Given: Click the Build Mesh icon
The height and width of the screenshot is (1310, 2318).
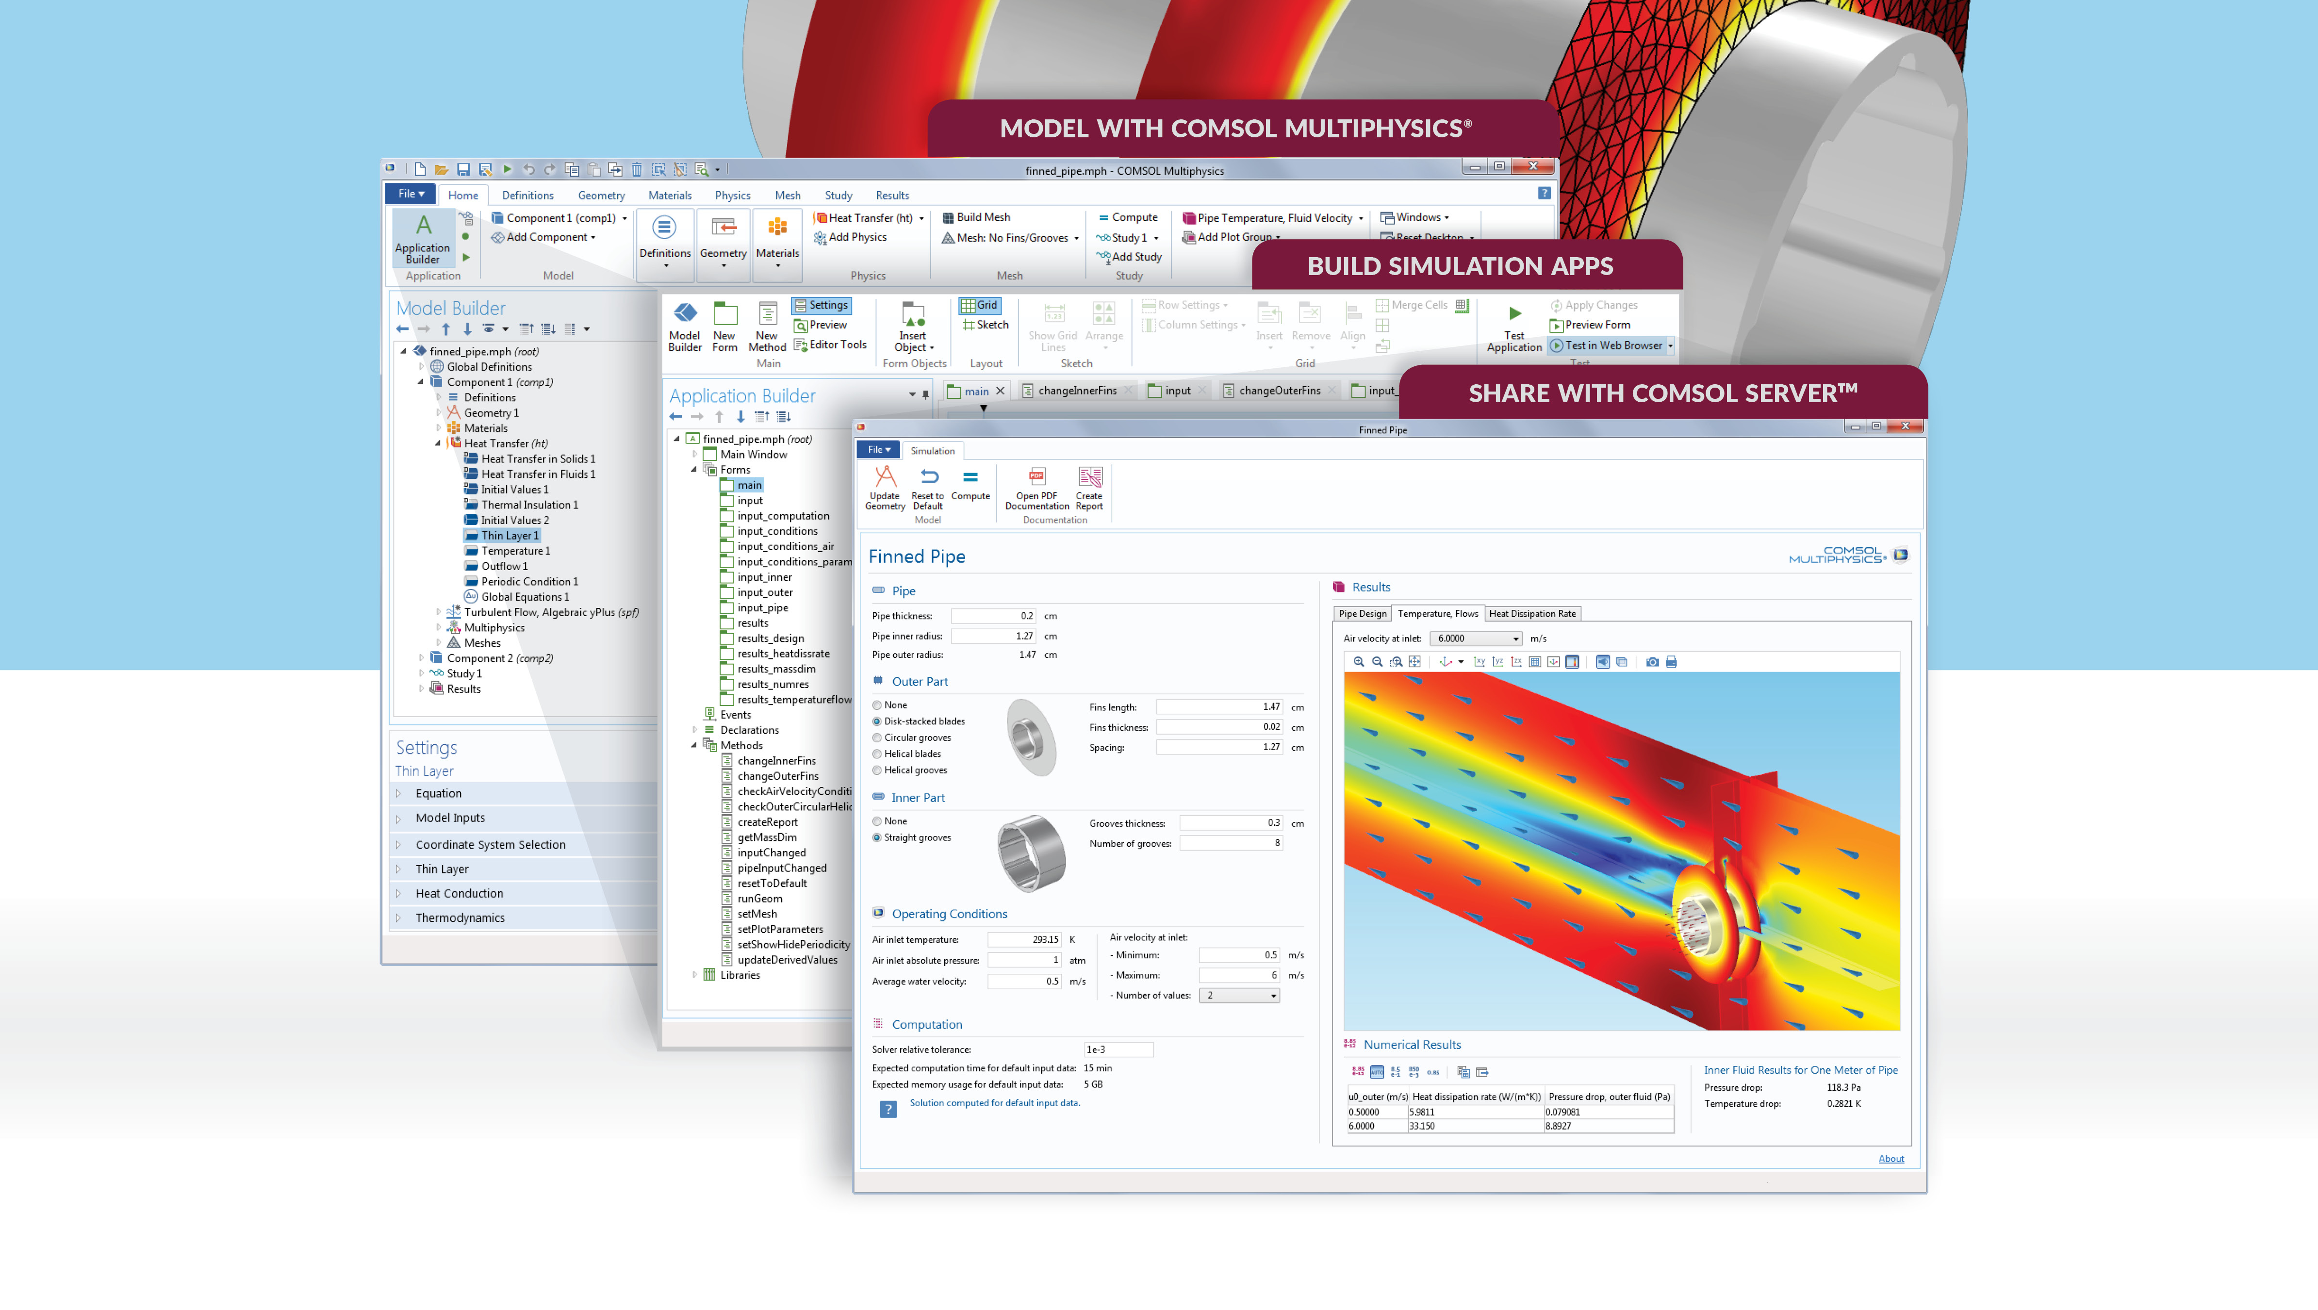Looking at the screenshot, I should point(949,217).
